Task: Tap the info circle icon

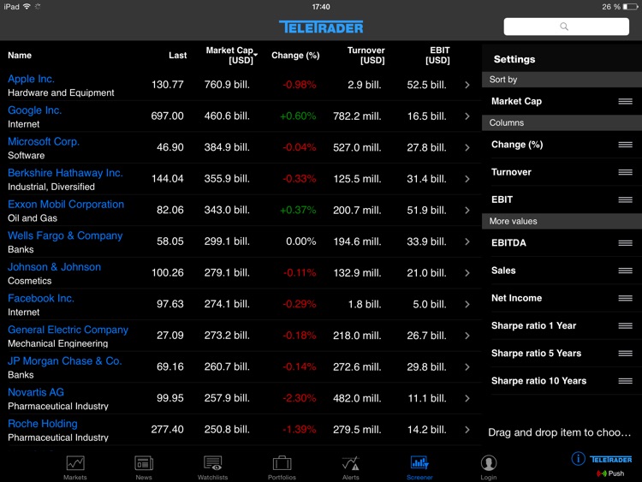Action: pyautogui.click(x=578, y=458)
